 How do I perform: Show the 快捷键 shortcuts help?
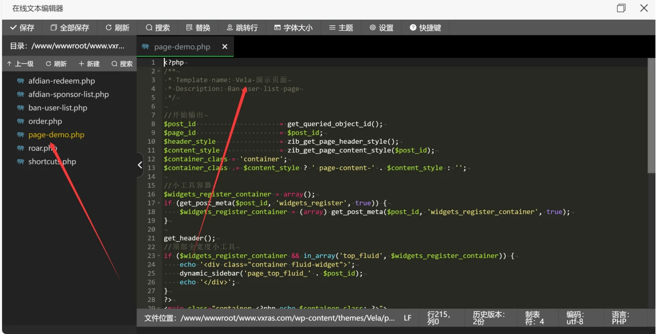point(425,28)
